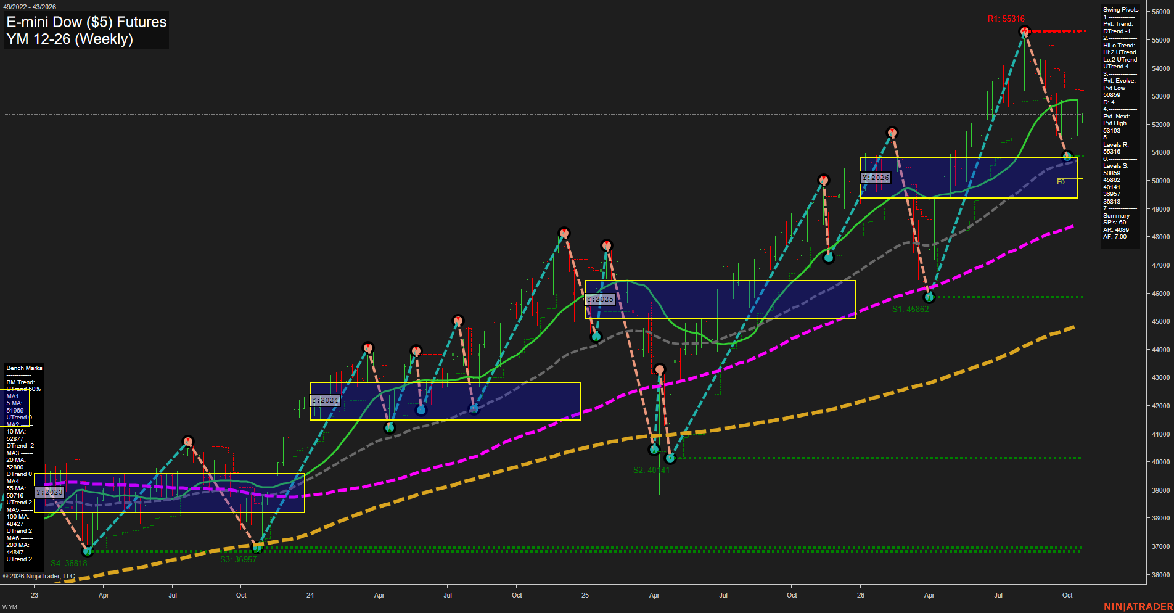
Task: Click the 49/2022 - 43/2026 date range
Action: click(x=30, y=7)
